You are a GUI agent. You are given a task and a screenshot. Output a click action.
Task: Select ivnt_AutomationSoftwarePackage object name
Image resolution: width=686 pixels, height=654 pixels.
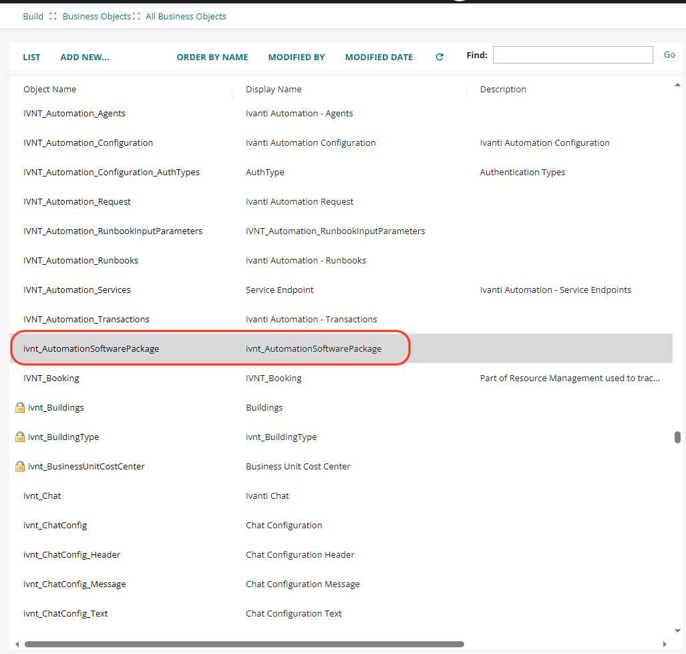pyautogui.click(x=91, y=348)
